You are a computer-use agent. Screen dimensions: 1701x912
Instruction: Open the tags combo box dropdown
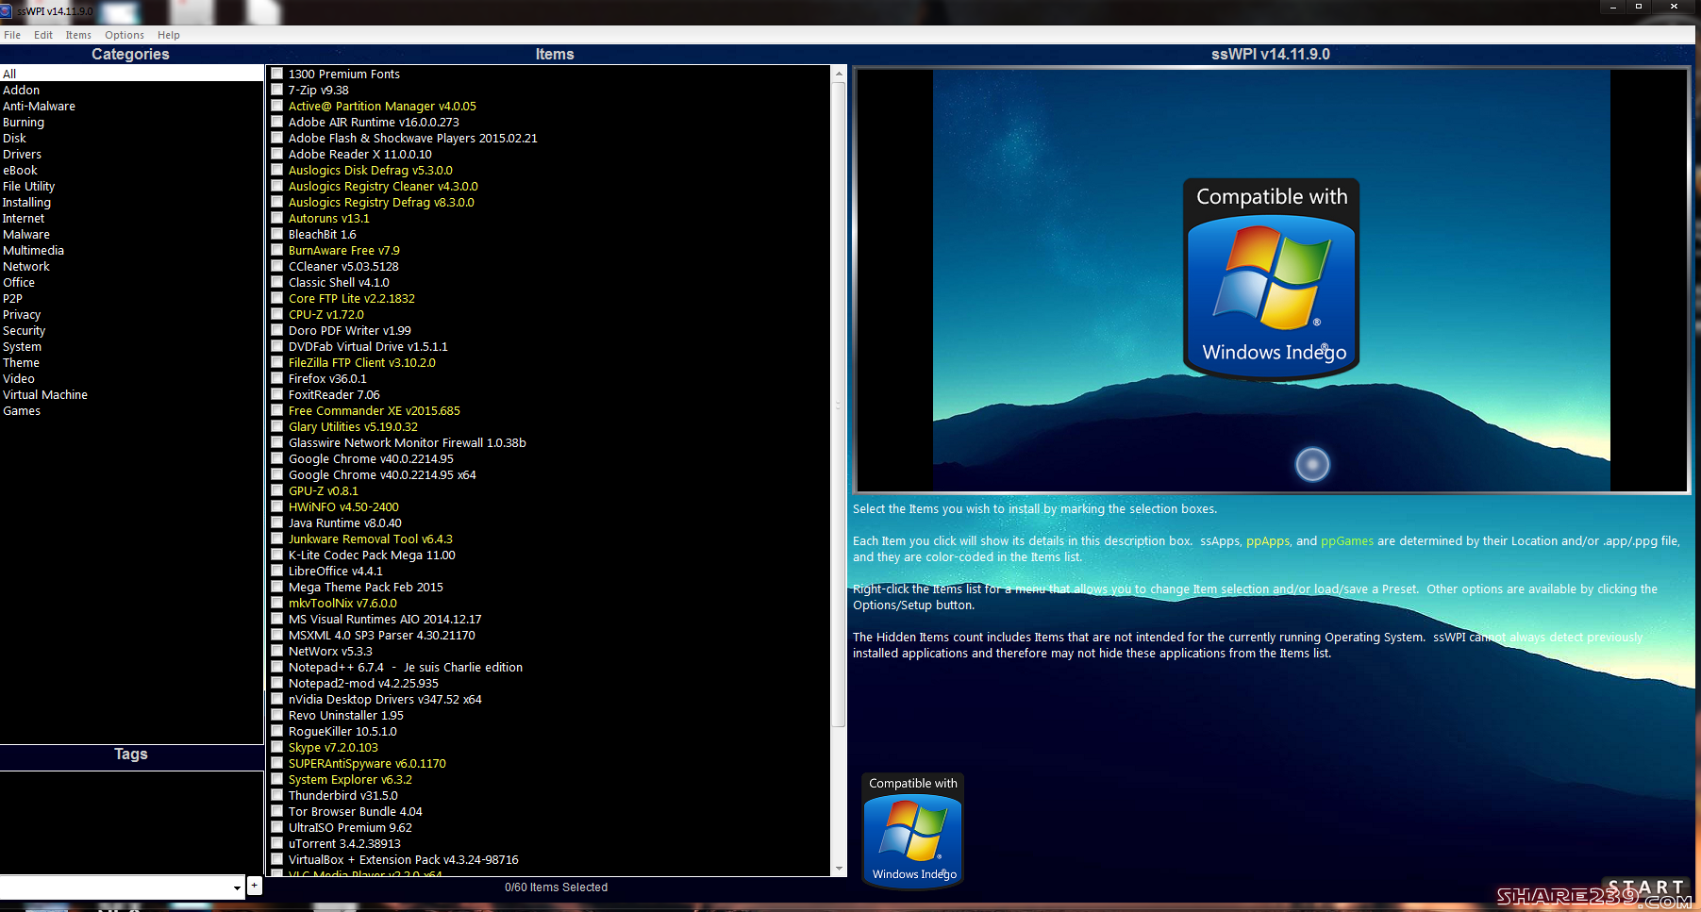pyautogui.click(x=237, y=887)
